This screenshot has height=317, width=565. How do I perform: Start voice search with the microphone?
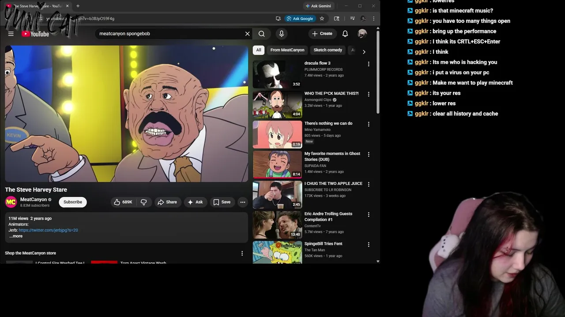point(281,33)
